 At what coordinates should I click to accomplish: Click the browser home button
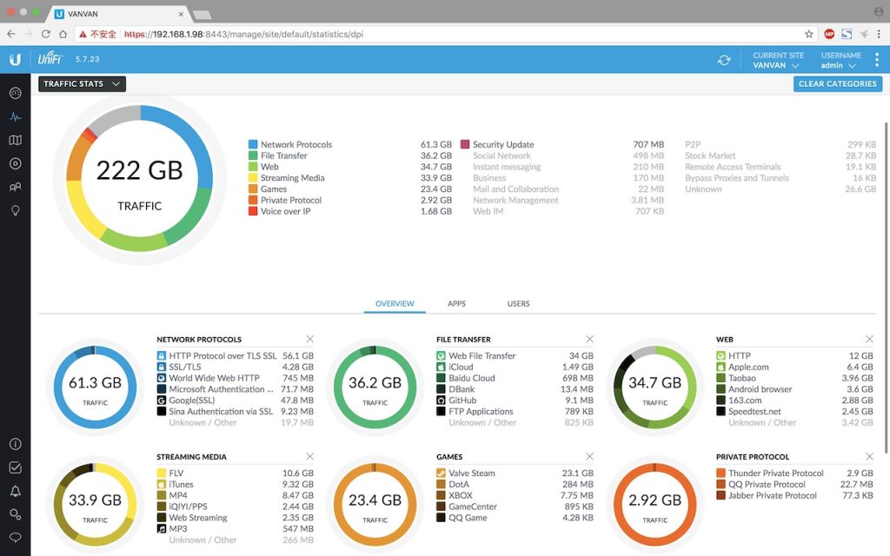(63, 34)
